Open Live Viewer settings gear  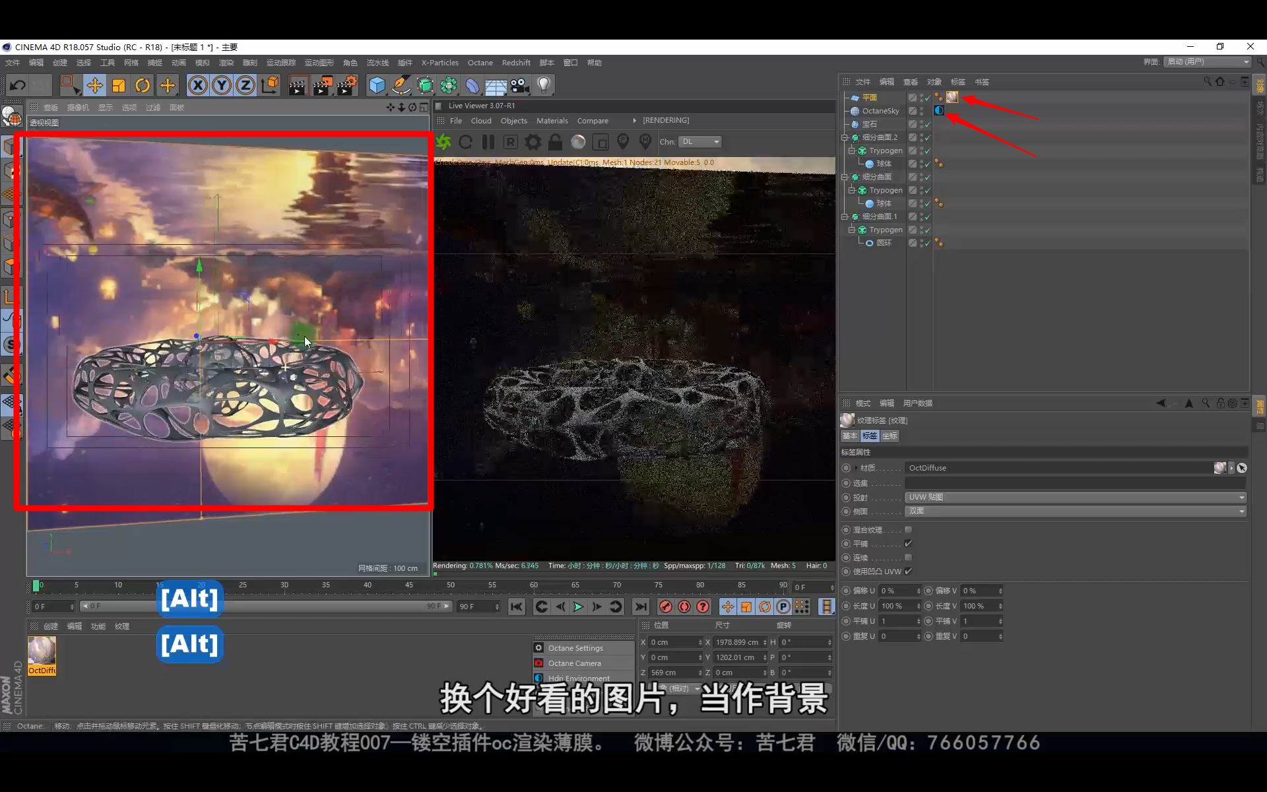click(533, 142)
